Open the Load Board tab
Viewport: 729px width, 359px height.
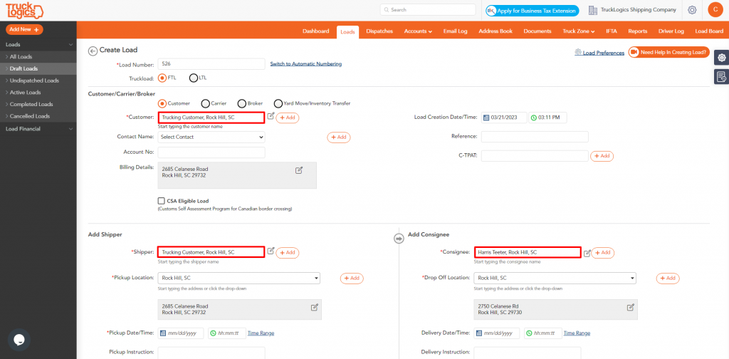[709, 31]
